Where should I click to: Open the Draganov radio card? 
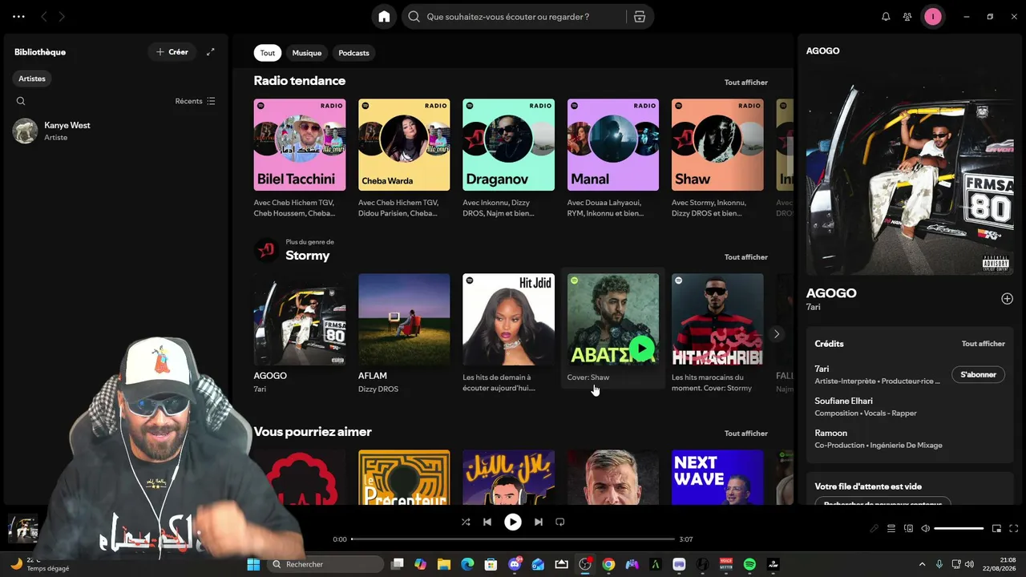click(508, 145)
